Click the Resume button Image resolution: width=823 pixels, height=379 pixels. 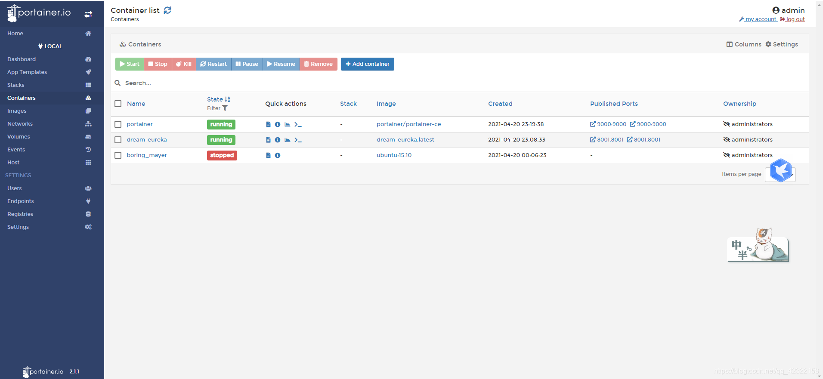tap(281, 64)
